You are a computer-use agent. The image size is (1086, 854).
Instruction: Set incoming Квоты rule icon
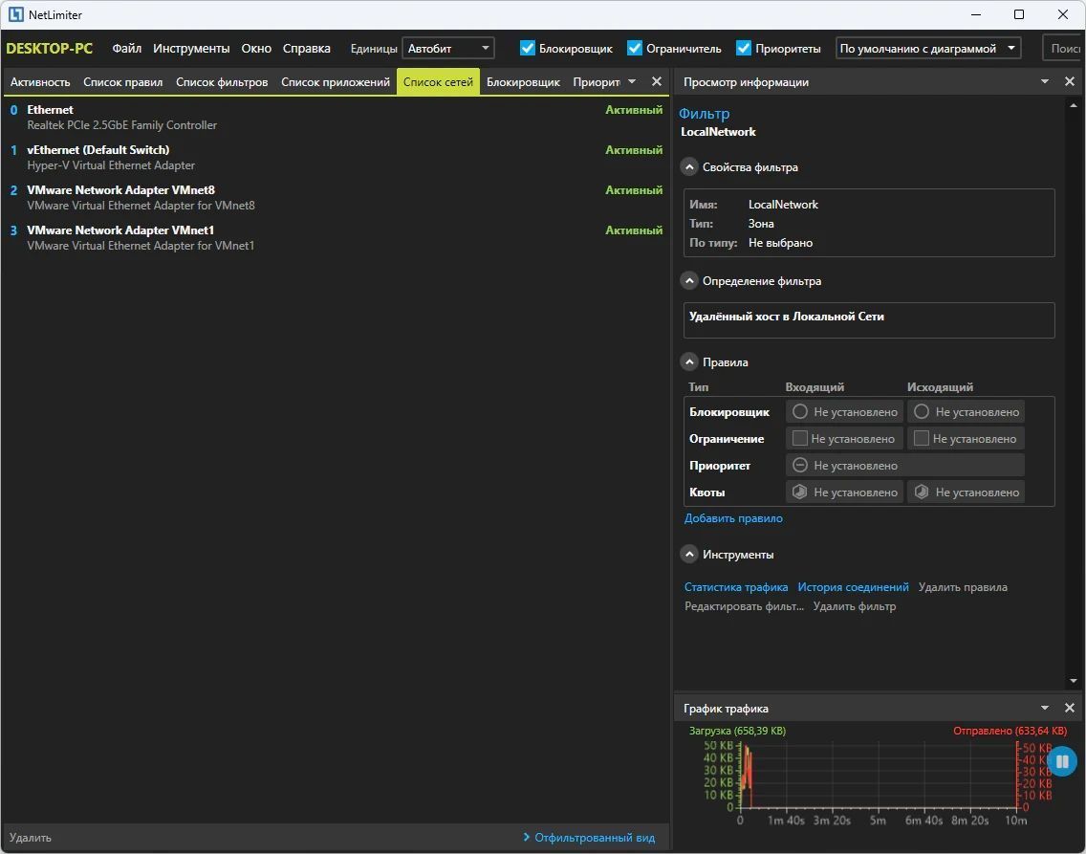point(800,492)
